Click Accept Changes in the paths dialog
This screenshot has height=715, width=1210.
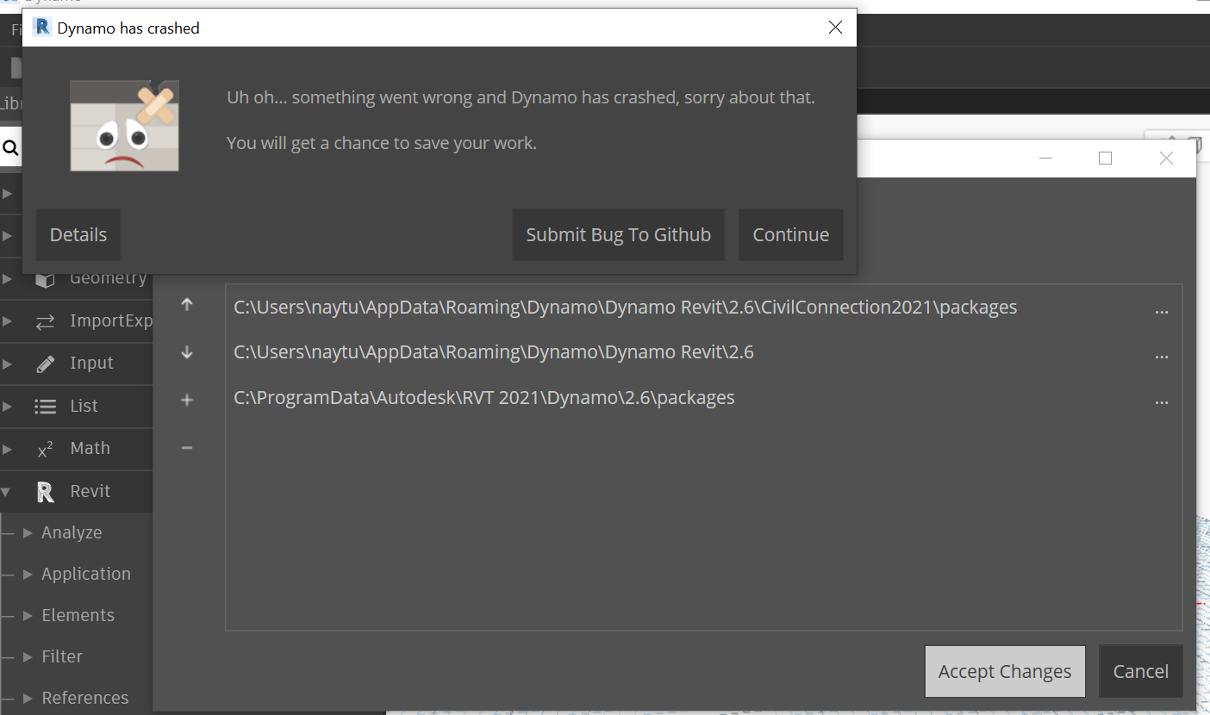pos(1004,671)
